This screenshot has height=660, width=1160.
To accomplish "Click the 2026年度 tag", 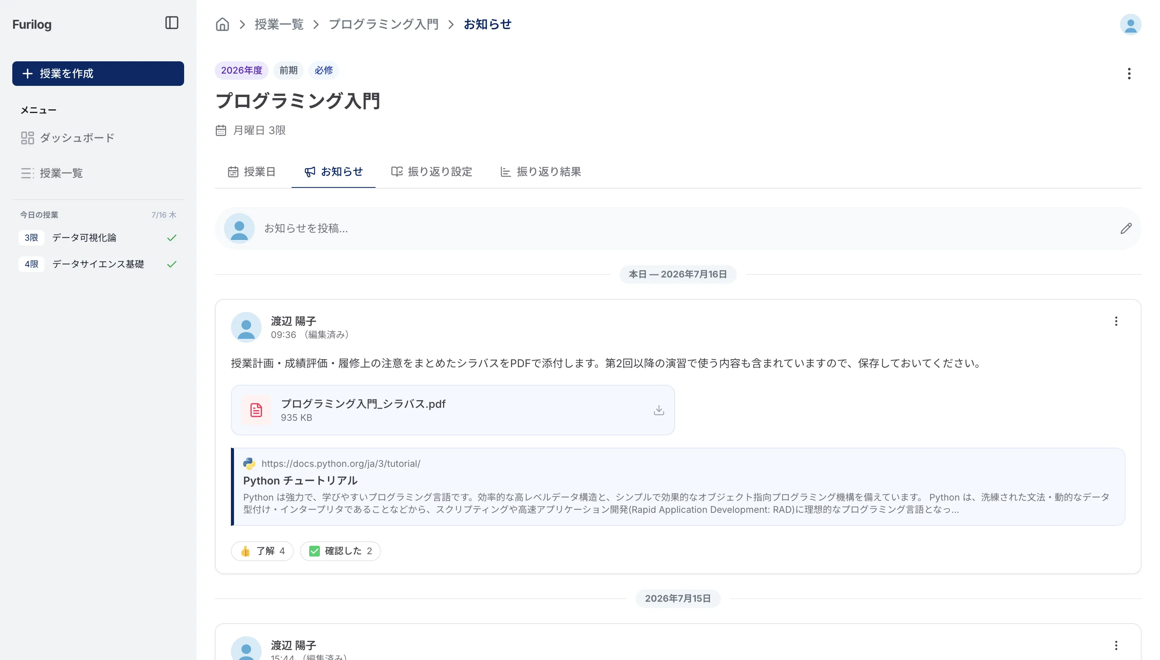I will (x=241, y=70).
